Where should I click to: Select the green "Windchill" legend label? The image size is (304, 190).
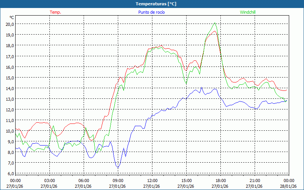click(248, 12)
